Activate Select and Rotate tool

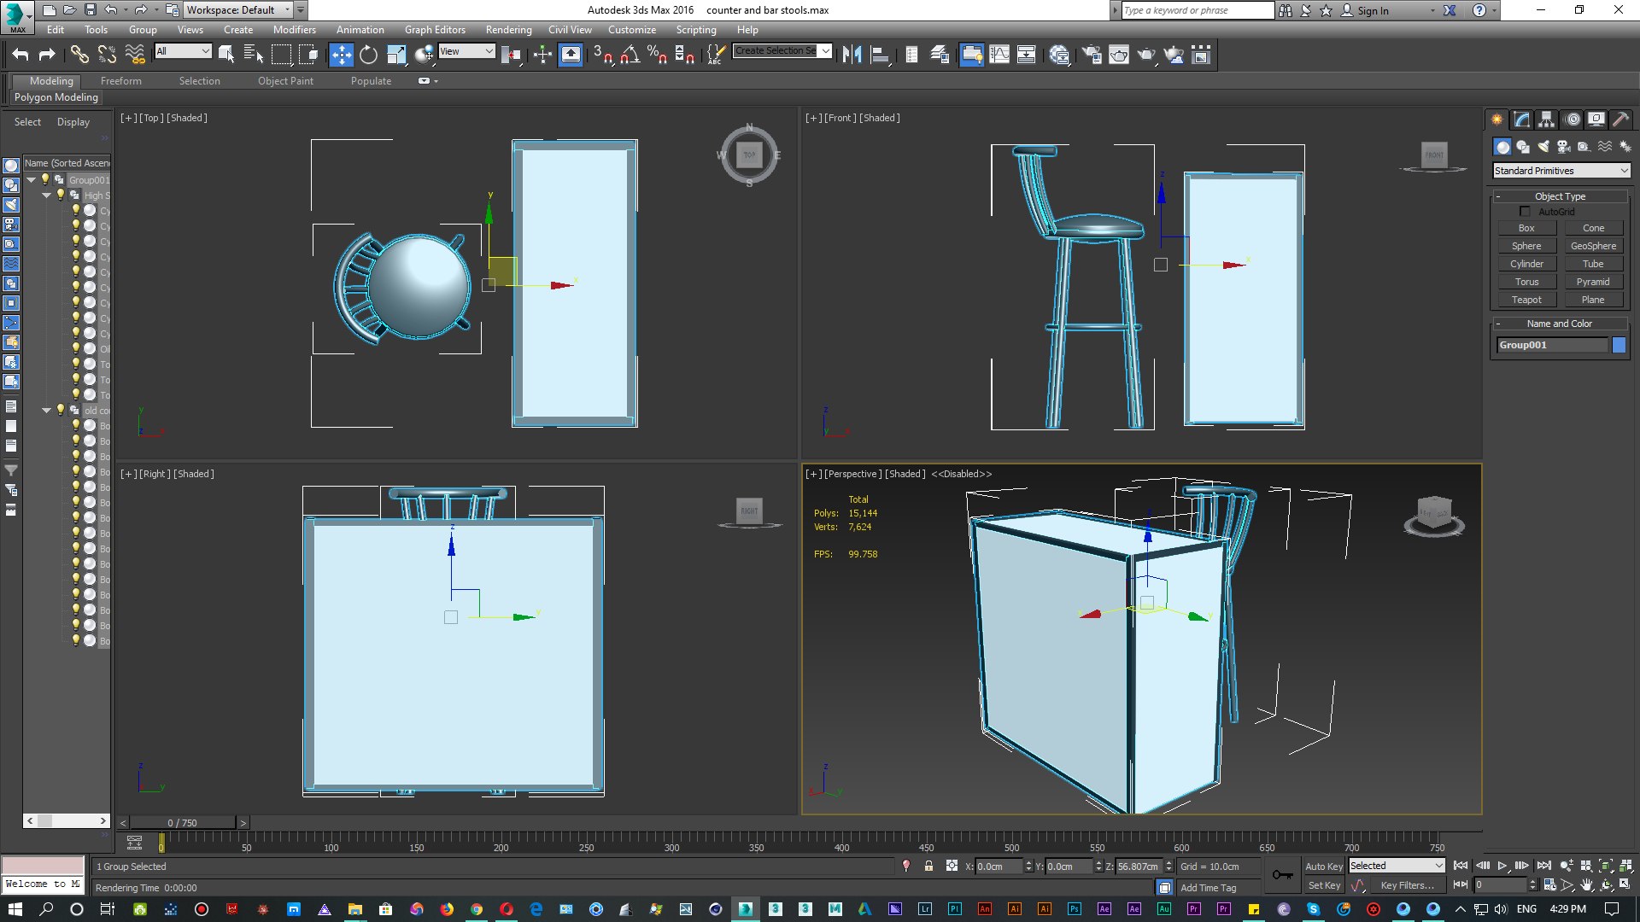pyautogui.click(x=368, y=55)
